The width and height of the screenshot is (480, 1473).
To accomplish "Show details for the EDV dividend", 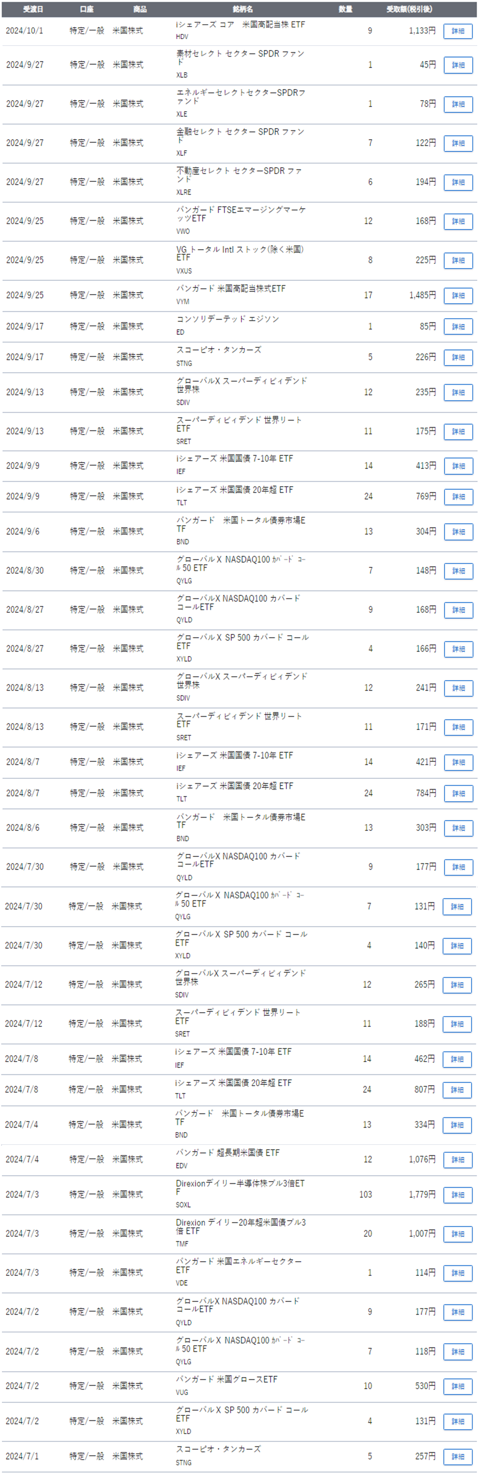I will [458, 1160].
